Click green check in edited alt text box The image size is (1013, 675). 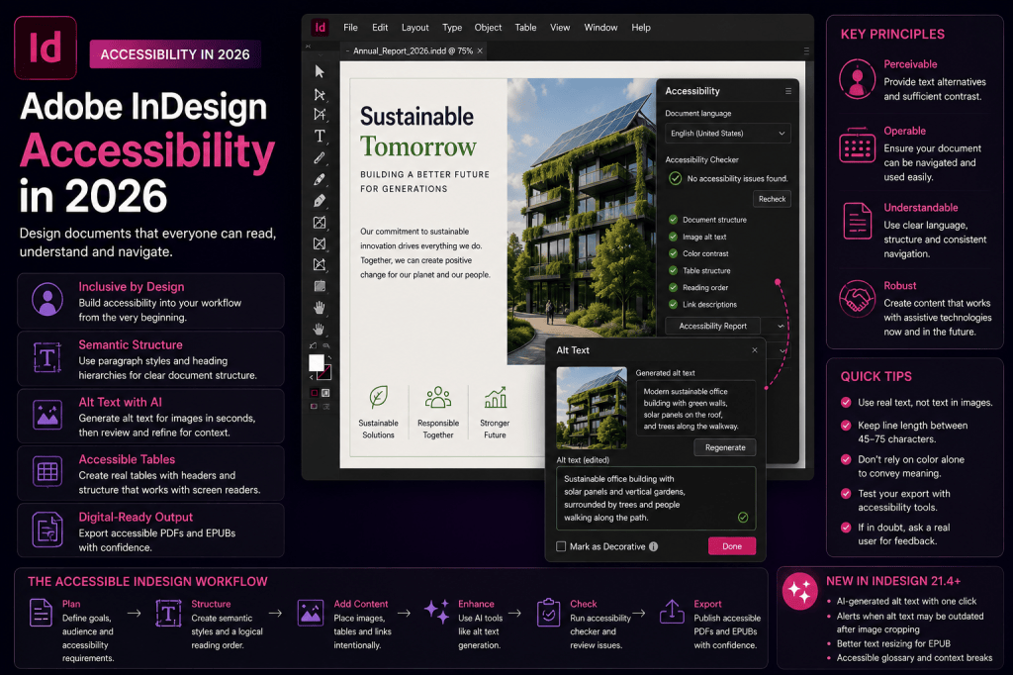pyautogui.click(x=743, y=518)
